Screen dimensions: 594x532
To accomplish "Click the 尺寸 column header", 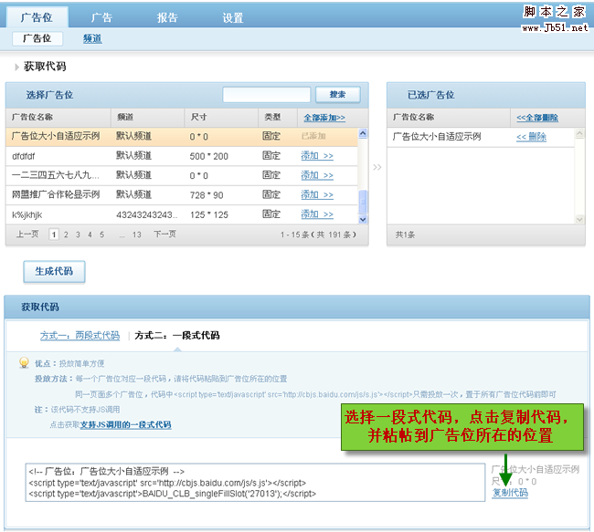I will coord(199,118).
